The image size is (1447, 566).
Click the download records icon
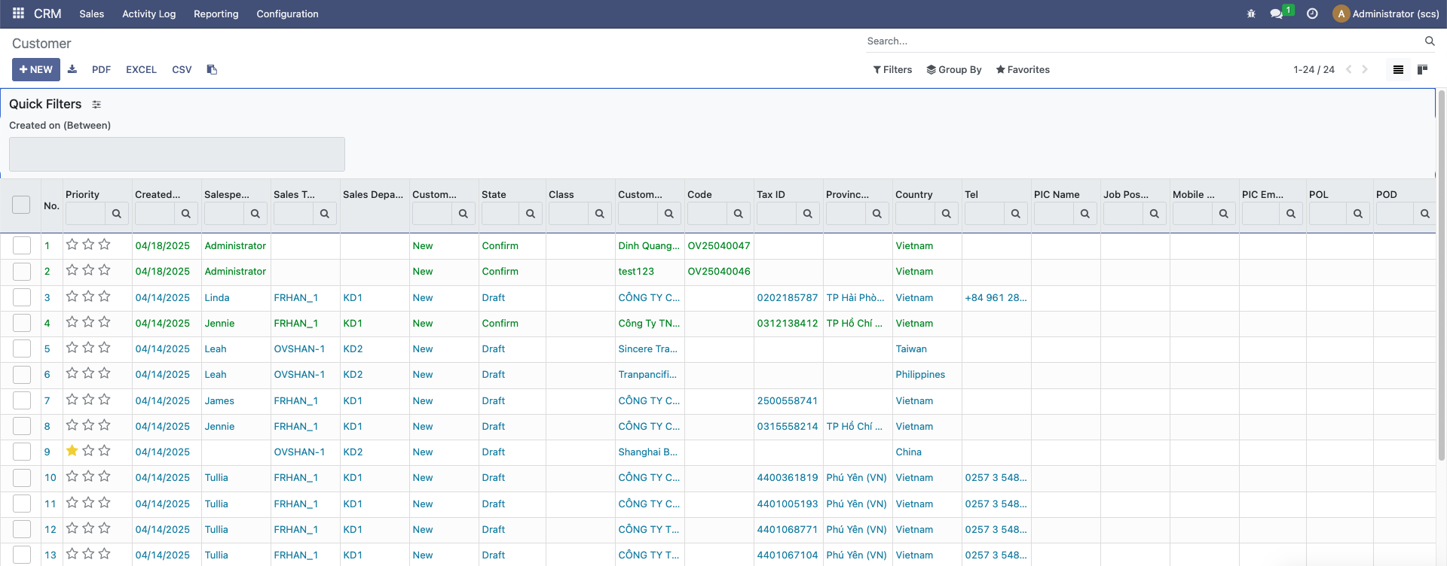(72, 69)
